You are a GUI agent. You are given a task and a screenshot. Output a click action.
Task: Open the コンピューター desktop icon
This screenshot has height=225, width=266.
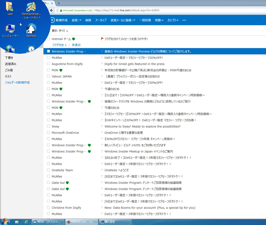(x=10, y=30)
